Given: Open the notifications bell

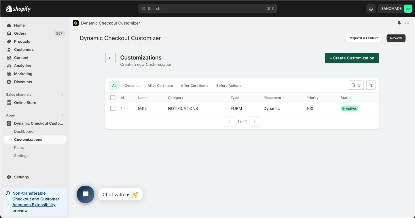Looking at the screenshot, I should [x=371, y=9].
